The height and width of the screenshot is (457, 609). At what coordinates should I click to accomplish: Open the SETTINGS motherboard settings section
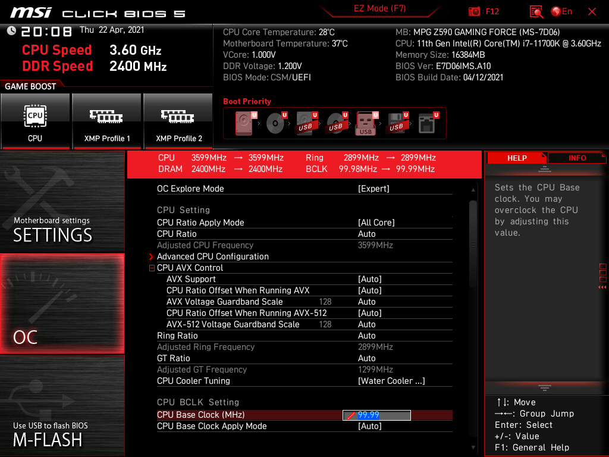click(62, 201)
